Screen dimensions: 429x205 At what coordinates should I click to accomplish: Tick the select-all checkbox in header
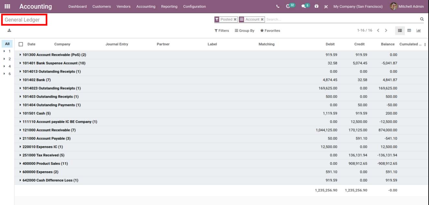click(21, 44)
